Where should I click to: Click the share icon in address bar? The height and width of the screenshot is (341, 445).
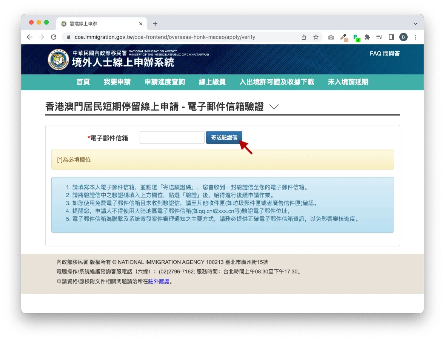point(304,37)
